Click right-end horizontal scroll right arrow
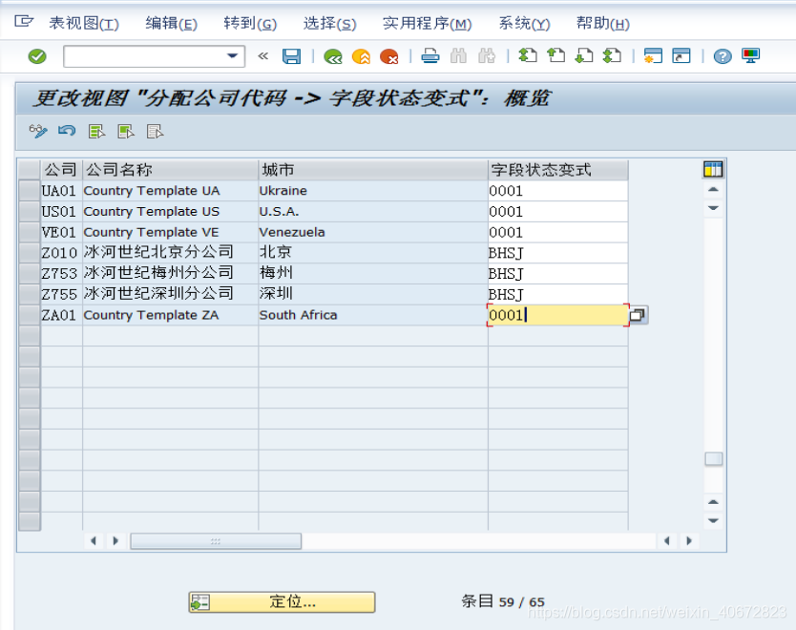The image size is (796, 630). [689, 541]
